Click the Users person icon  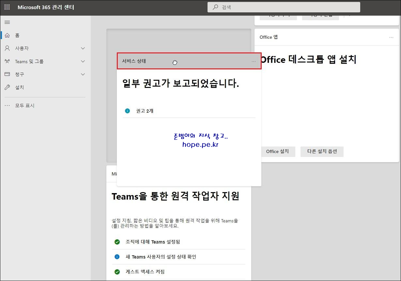pos(7,48)
